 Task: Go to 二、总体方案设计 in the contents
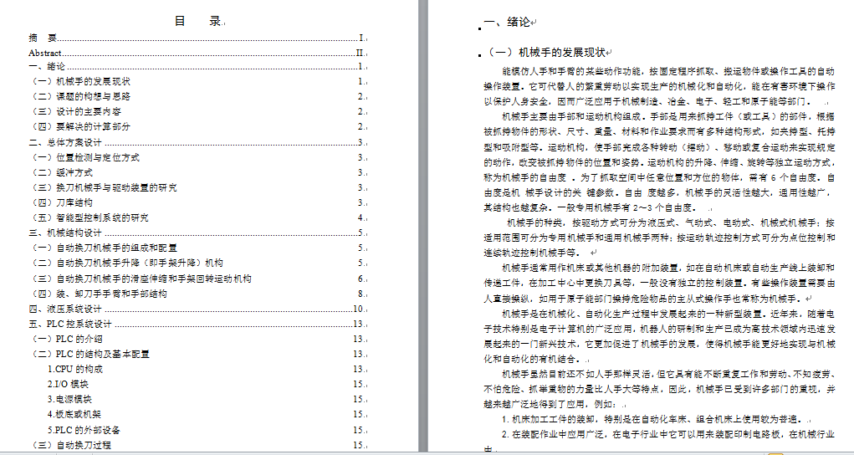[197, 143]
